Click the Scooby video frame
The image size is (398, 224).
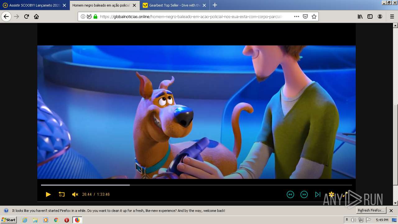tap(196, 112)
